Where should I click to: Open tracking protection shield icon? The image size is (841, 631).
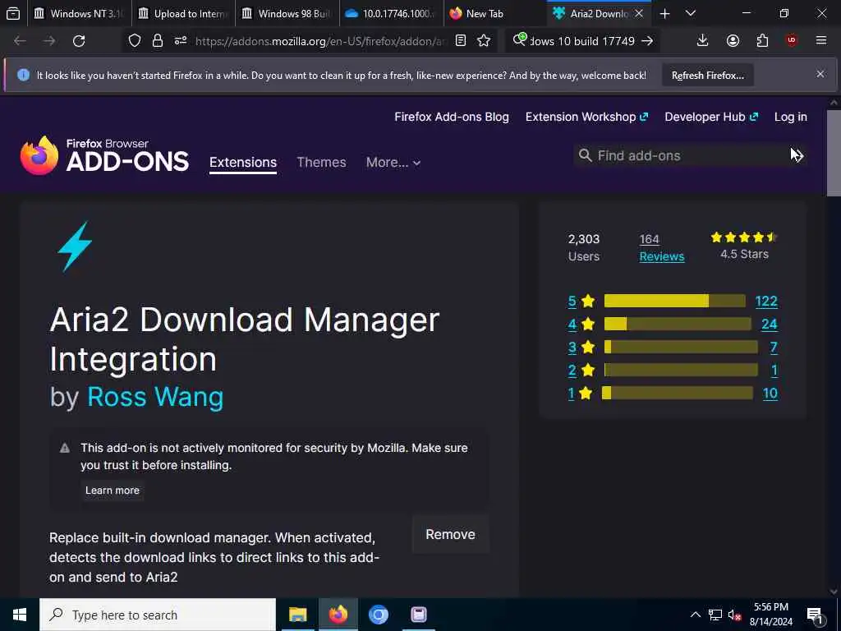[135, 41]
